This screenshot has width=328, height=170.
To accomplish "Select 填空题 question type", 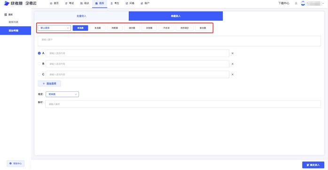I will 132,28.
